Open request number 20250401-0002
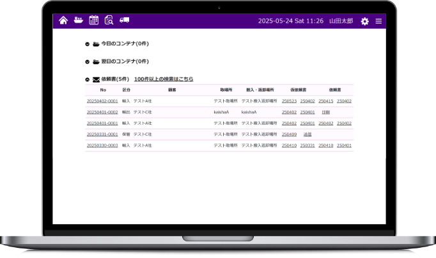Viewport: 436px width, 258px height. coord(102,112)
